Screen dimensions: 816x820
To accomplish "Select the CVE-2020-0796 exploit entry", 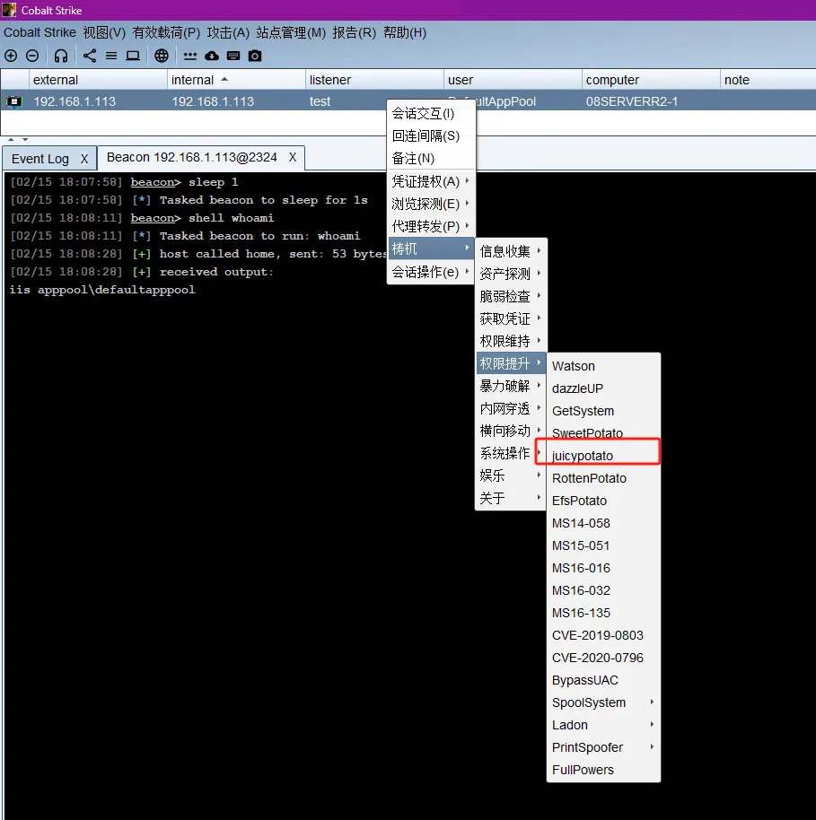I will click(x=603, y=658).
